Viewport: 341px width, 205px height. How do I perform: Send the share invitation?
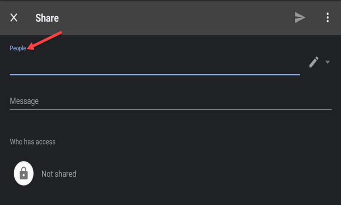300,18
